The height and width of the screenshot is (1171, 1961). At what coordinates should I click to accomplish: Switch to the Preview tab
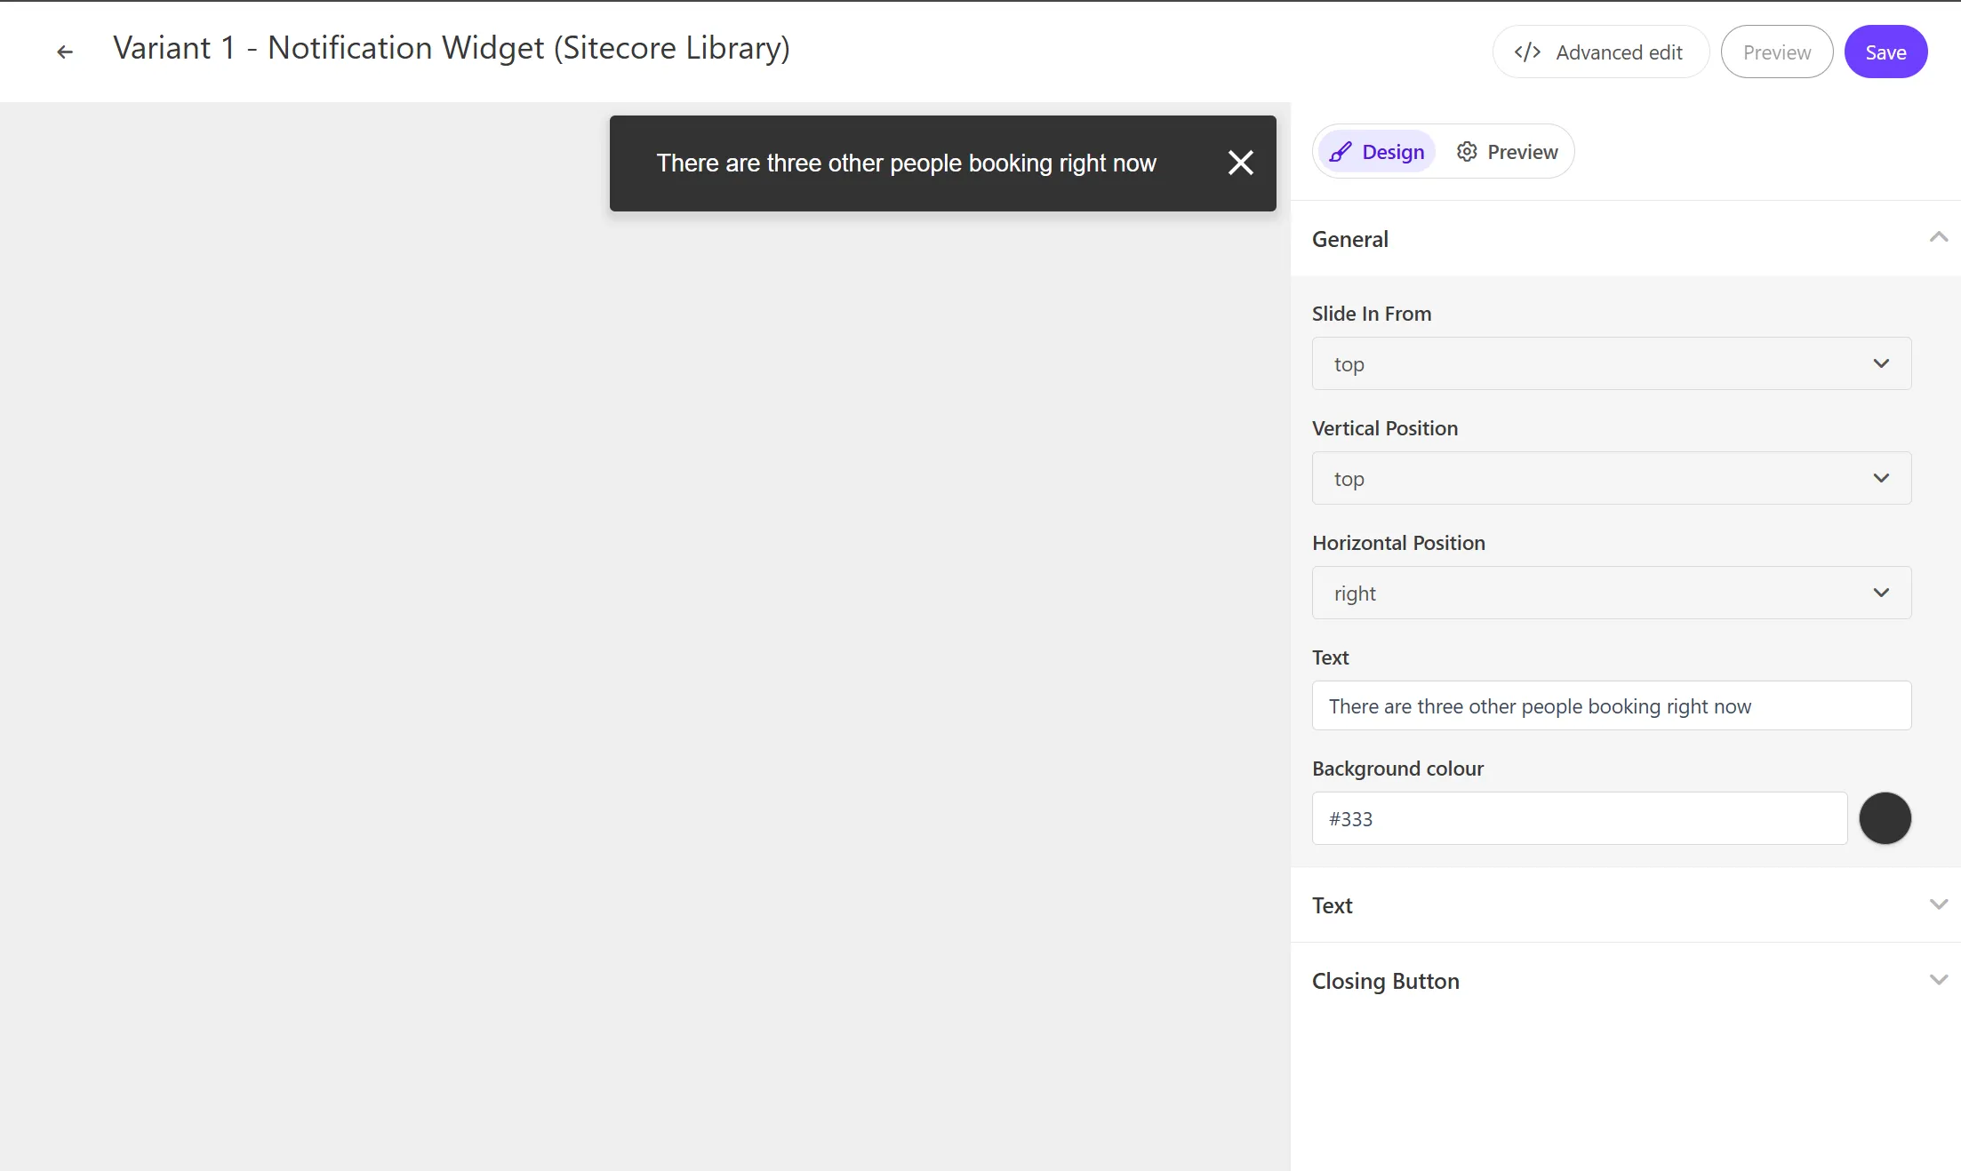1507,150
